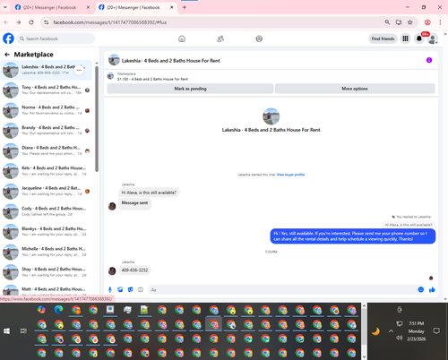The height and width of the screenshot is (360, 448).
Task: Click the 'Hi Alexa, is this still available?' message
Action: 149,193
